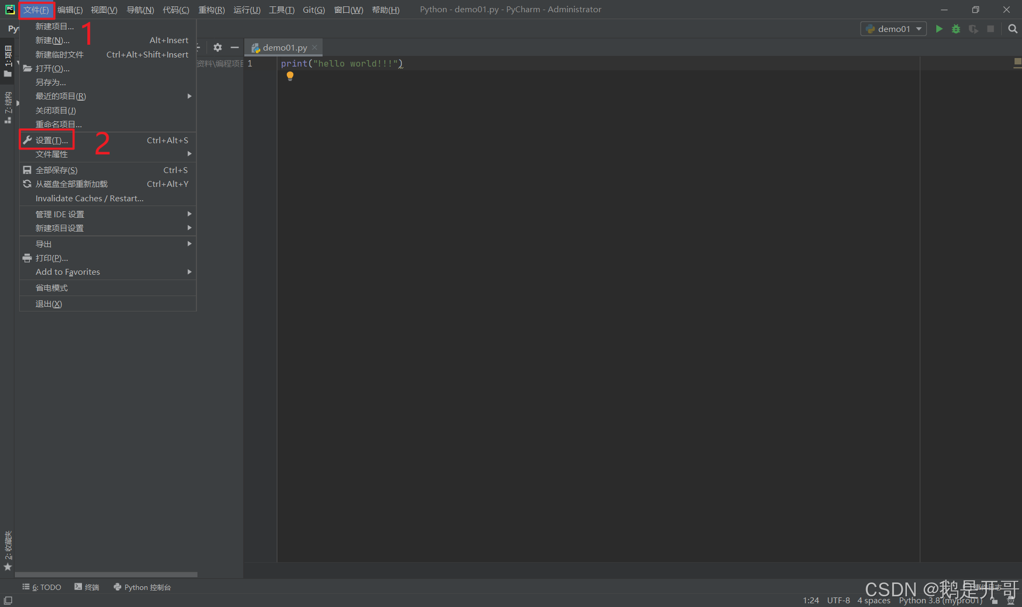Select 设置(T)... menu entry
Screen dimensions: 1022x607
pos(52,140)
